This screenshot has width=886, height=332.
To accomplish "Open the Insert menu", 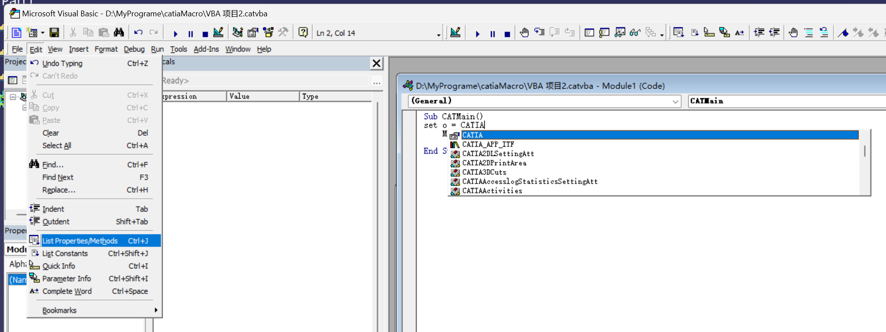I will (79, 49).
